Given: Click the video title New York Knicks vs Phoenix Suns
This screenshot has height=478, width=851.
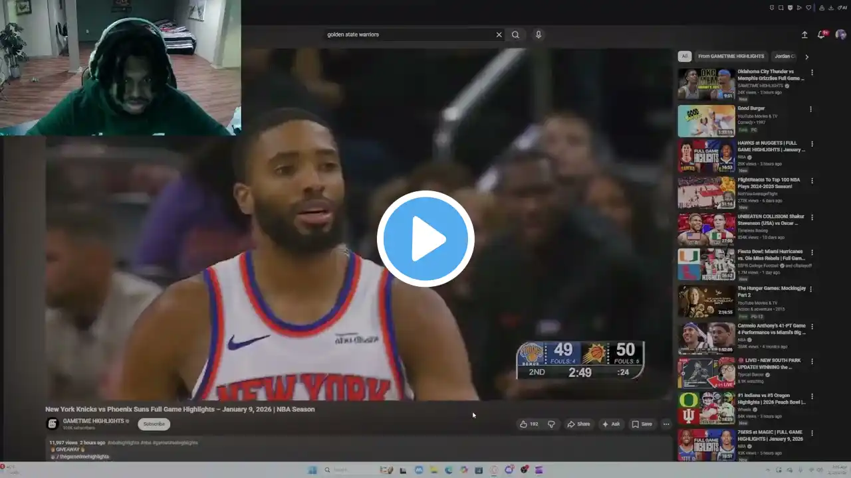Looking at the screenshot, I should [180, 409].
